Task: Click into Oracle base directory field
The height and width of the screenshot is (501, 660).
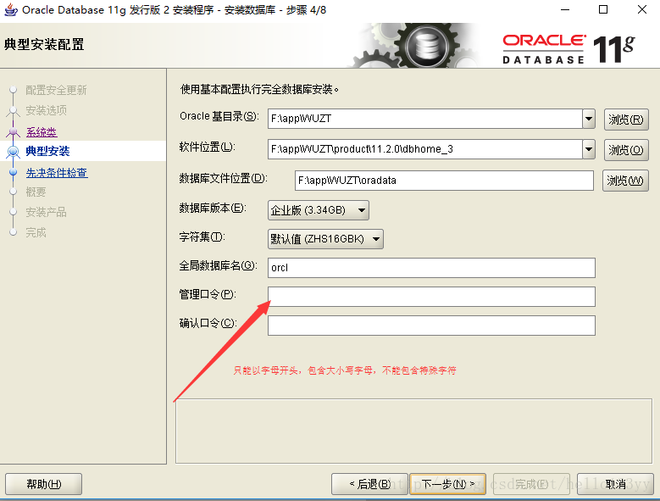Action: (x=425, y=119)
